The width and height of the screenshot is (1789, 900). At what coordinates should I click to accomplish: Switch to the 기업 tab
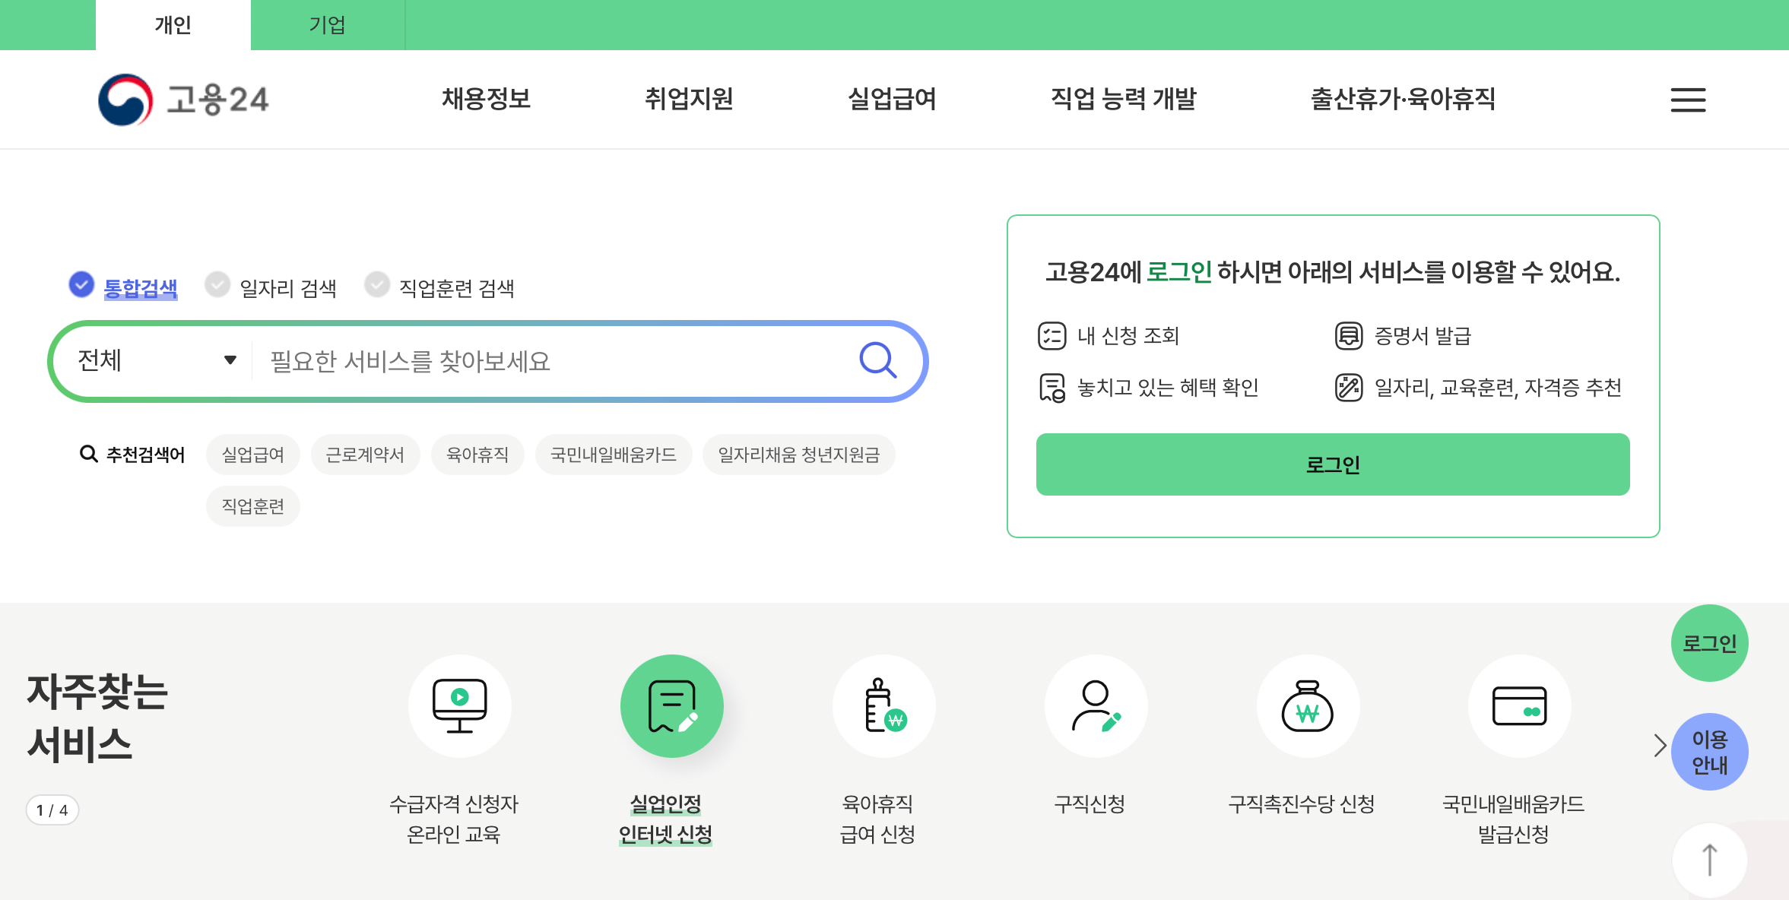pos(327,25)
